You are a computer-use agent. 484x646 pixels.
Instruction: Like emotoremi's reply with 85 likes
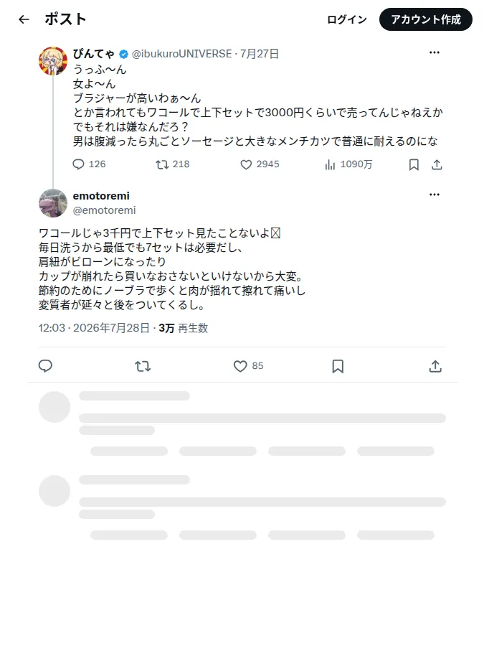240,366
